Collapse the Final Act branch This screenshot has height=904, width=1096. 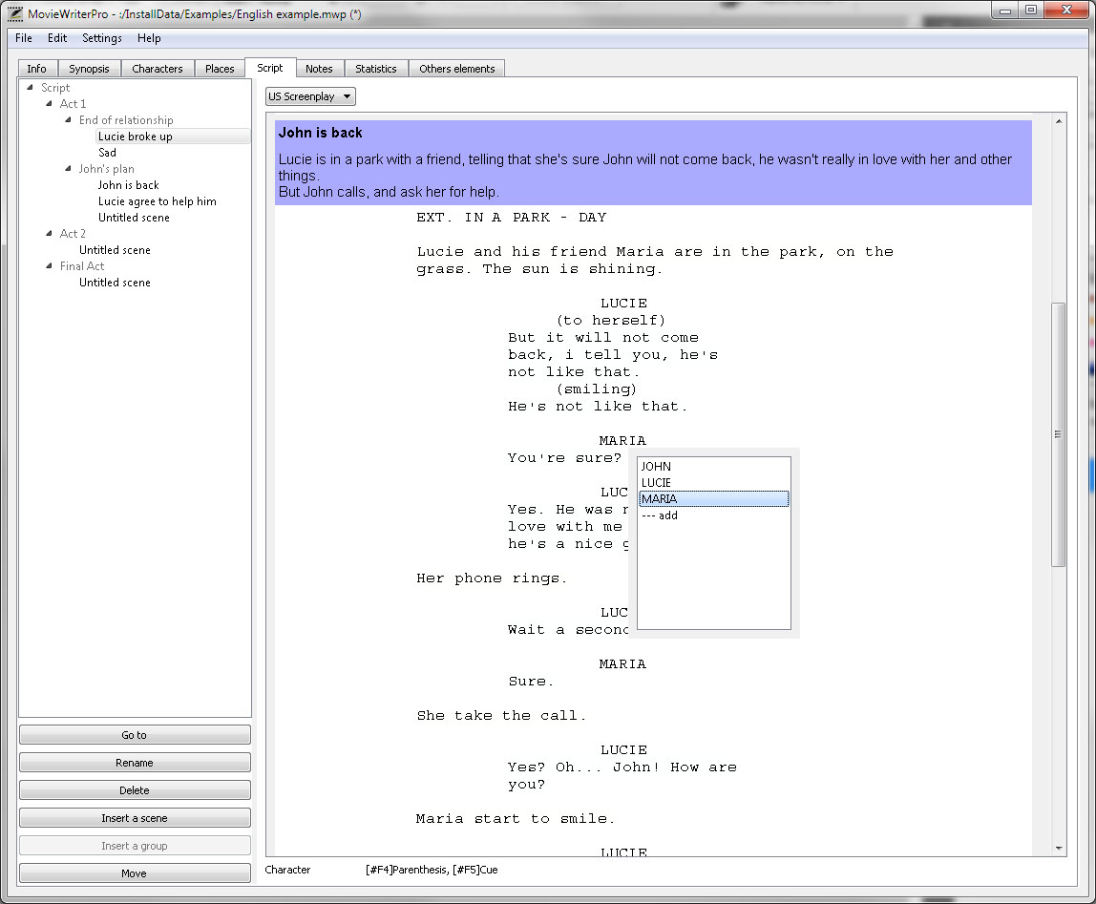(x=51, y=265)
